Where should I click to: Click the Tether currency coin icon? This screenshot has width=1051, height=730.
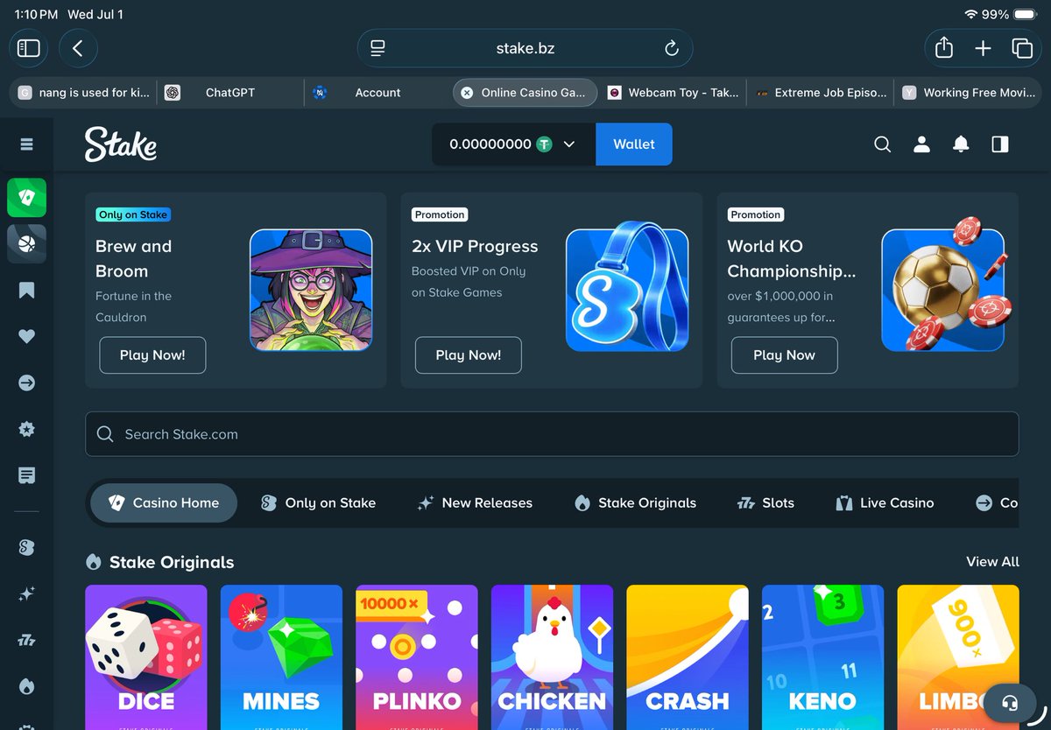pos(545,144)
